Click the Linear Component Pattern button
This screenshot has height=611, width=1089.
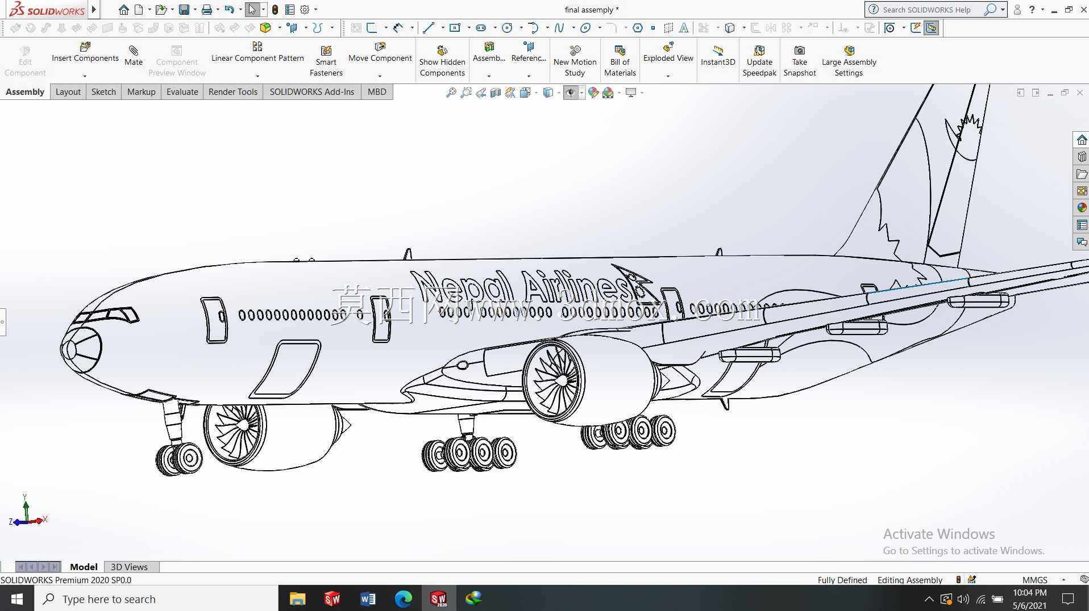click(x=257, y=52)
